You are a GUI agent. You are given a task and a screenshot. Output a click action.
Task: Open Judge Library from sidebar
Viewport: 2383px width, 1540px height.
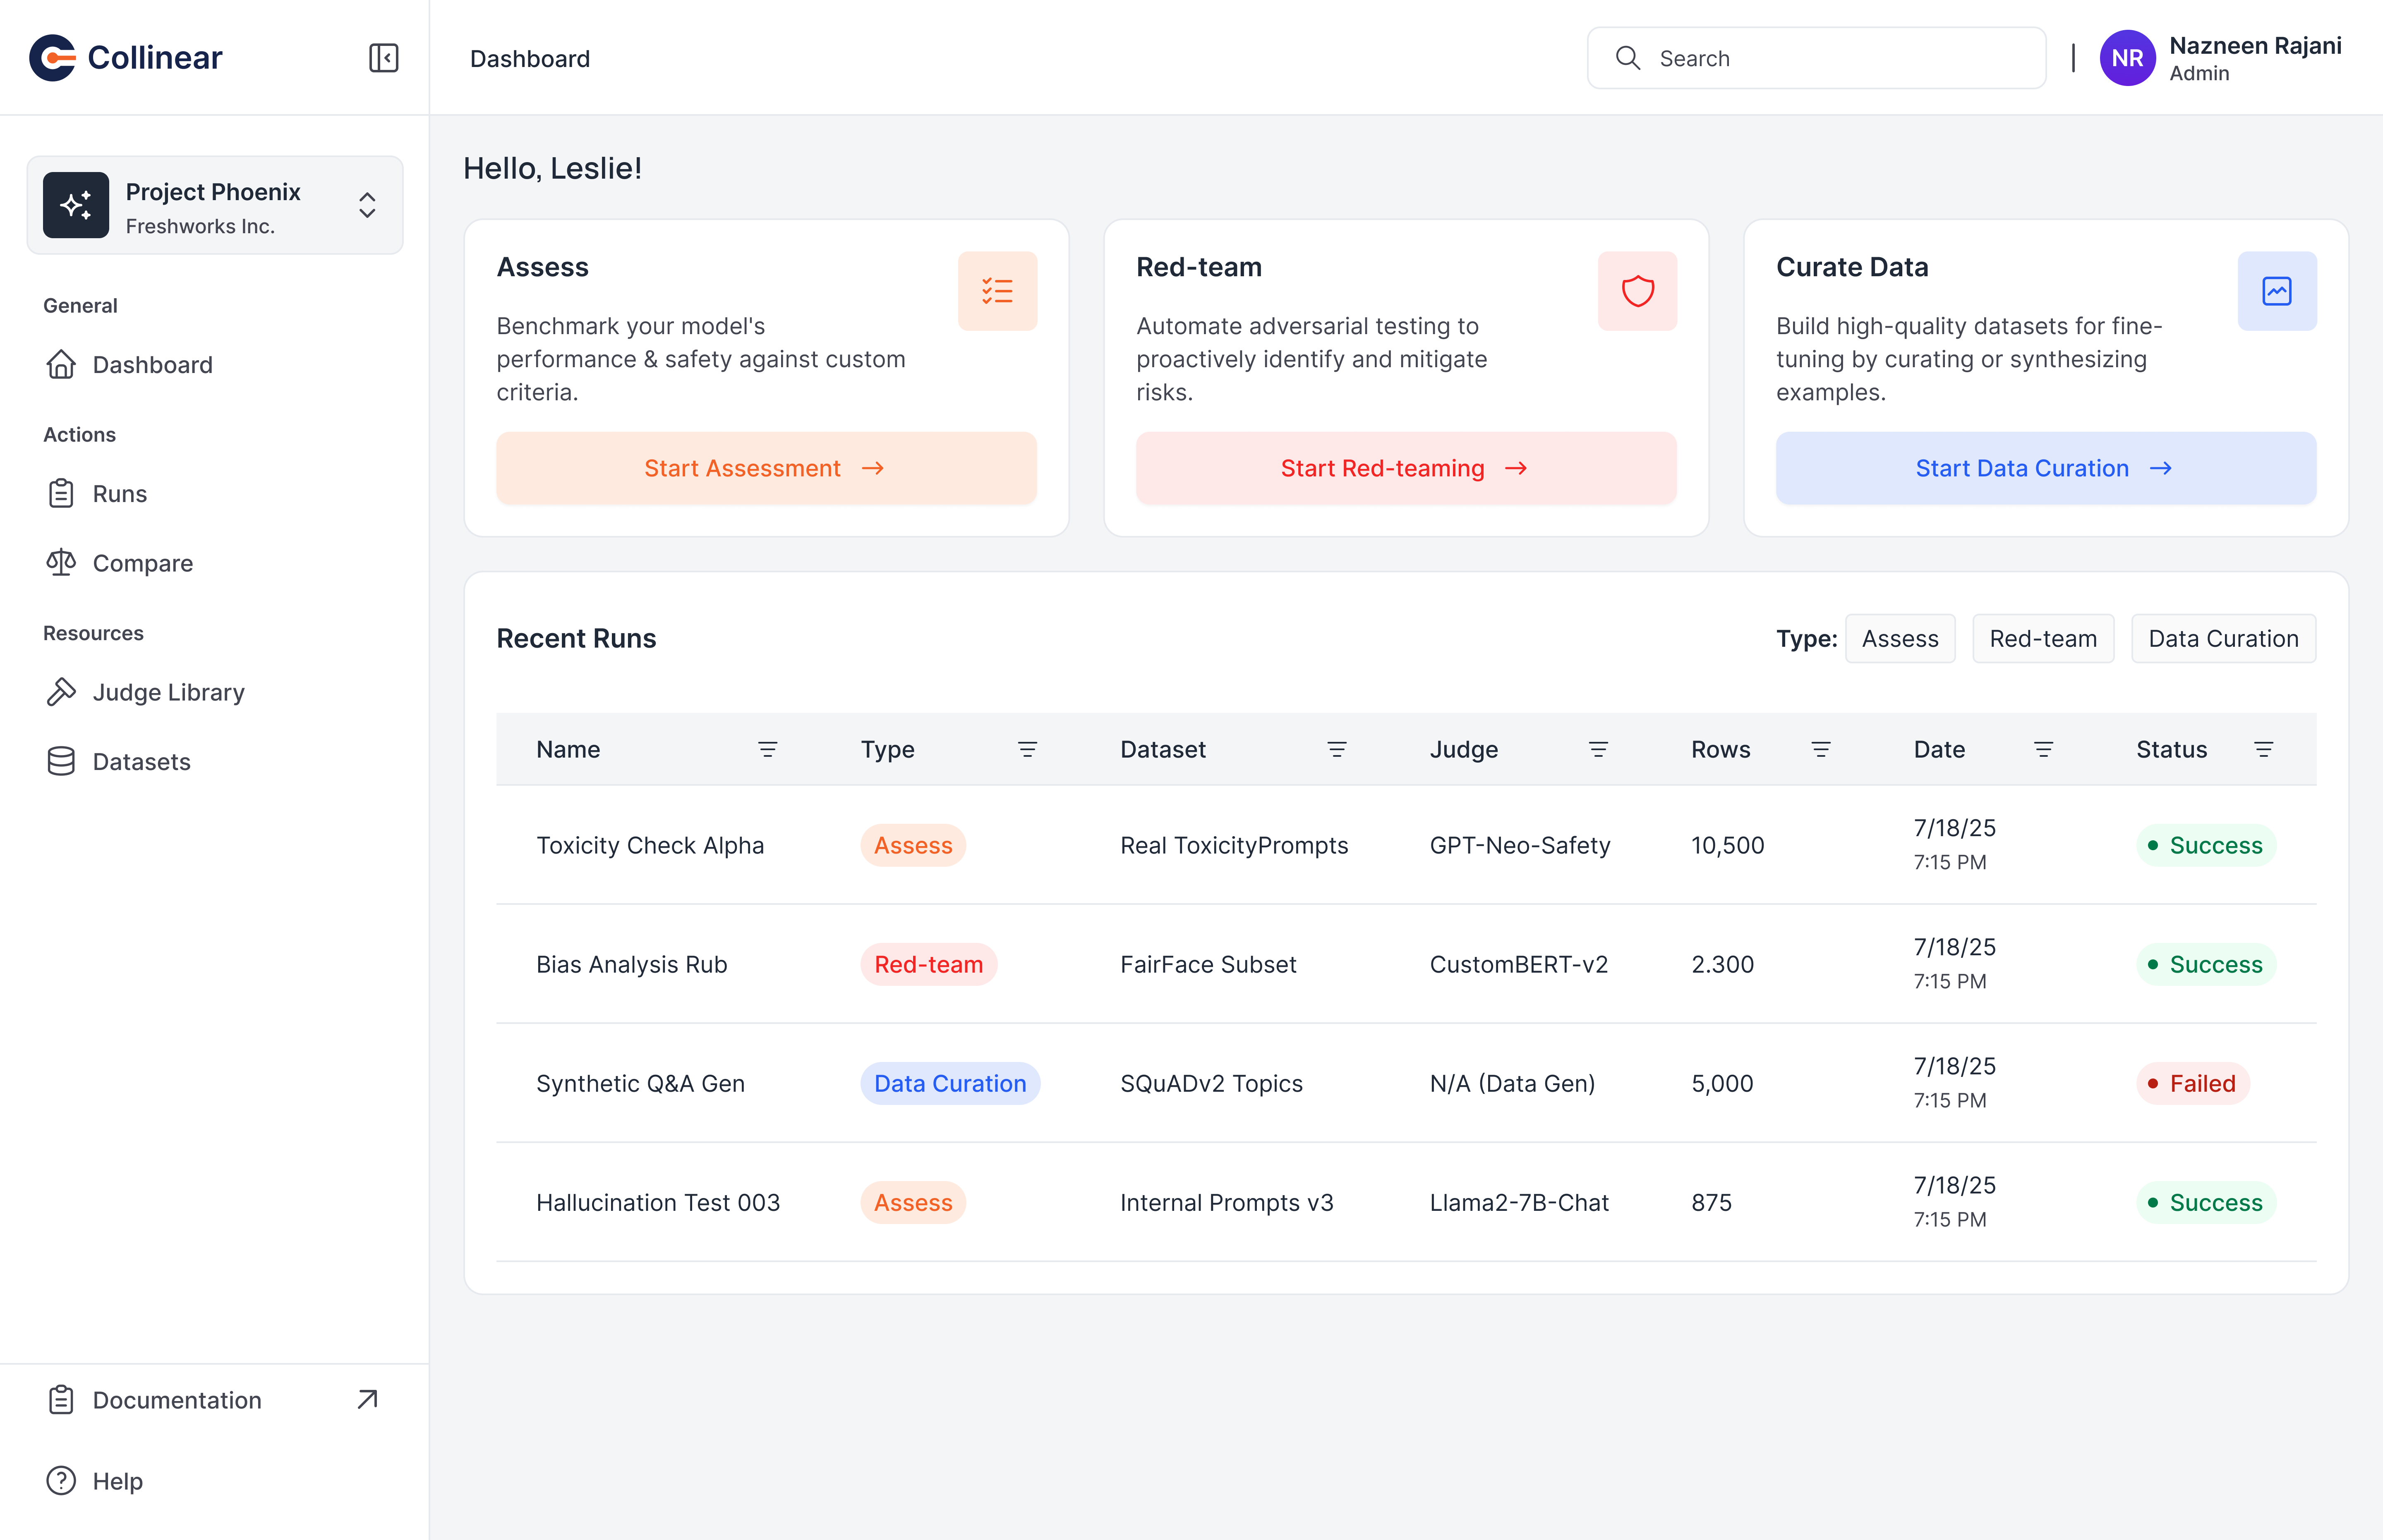click(x=168, y=692)
